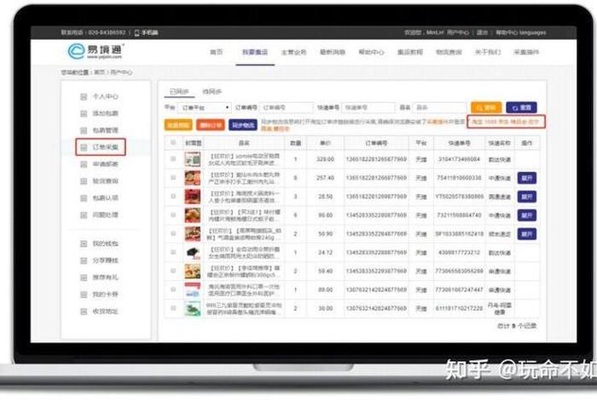Click 退出 logout link in top bar

(483, 32)
